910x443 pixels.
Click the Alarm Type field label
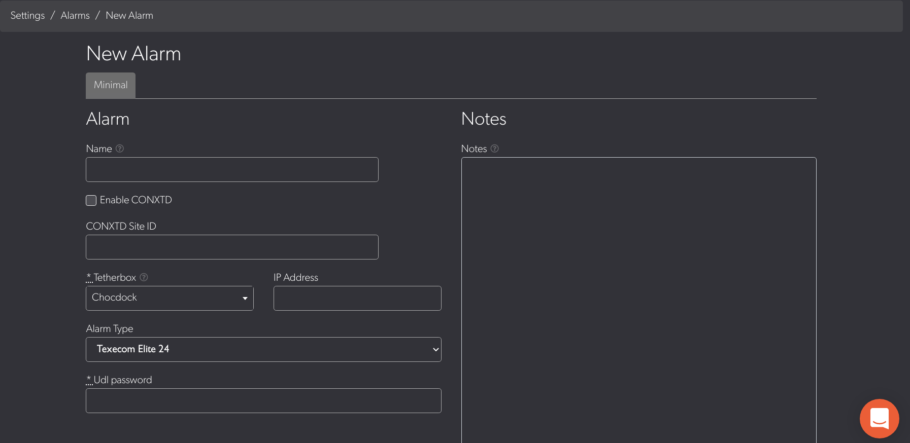(110, 329)
